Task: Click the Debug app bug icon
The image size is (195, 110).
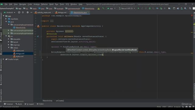Action: 150,8
